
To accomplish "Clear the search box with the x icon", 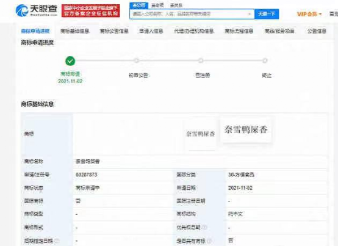I will pyautogui.click(x=250, y=14).
